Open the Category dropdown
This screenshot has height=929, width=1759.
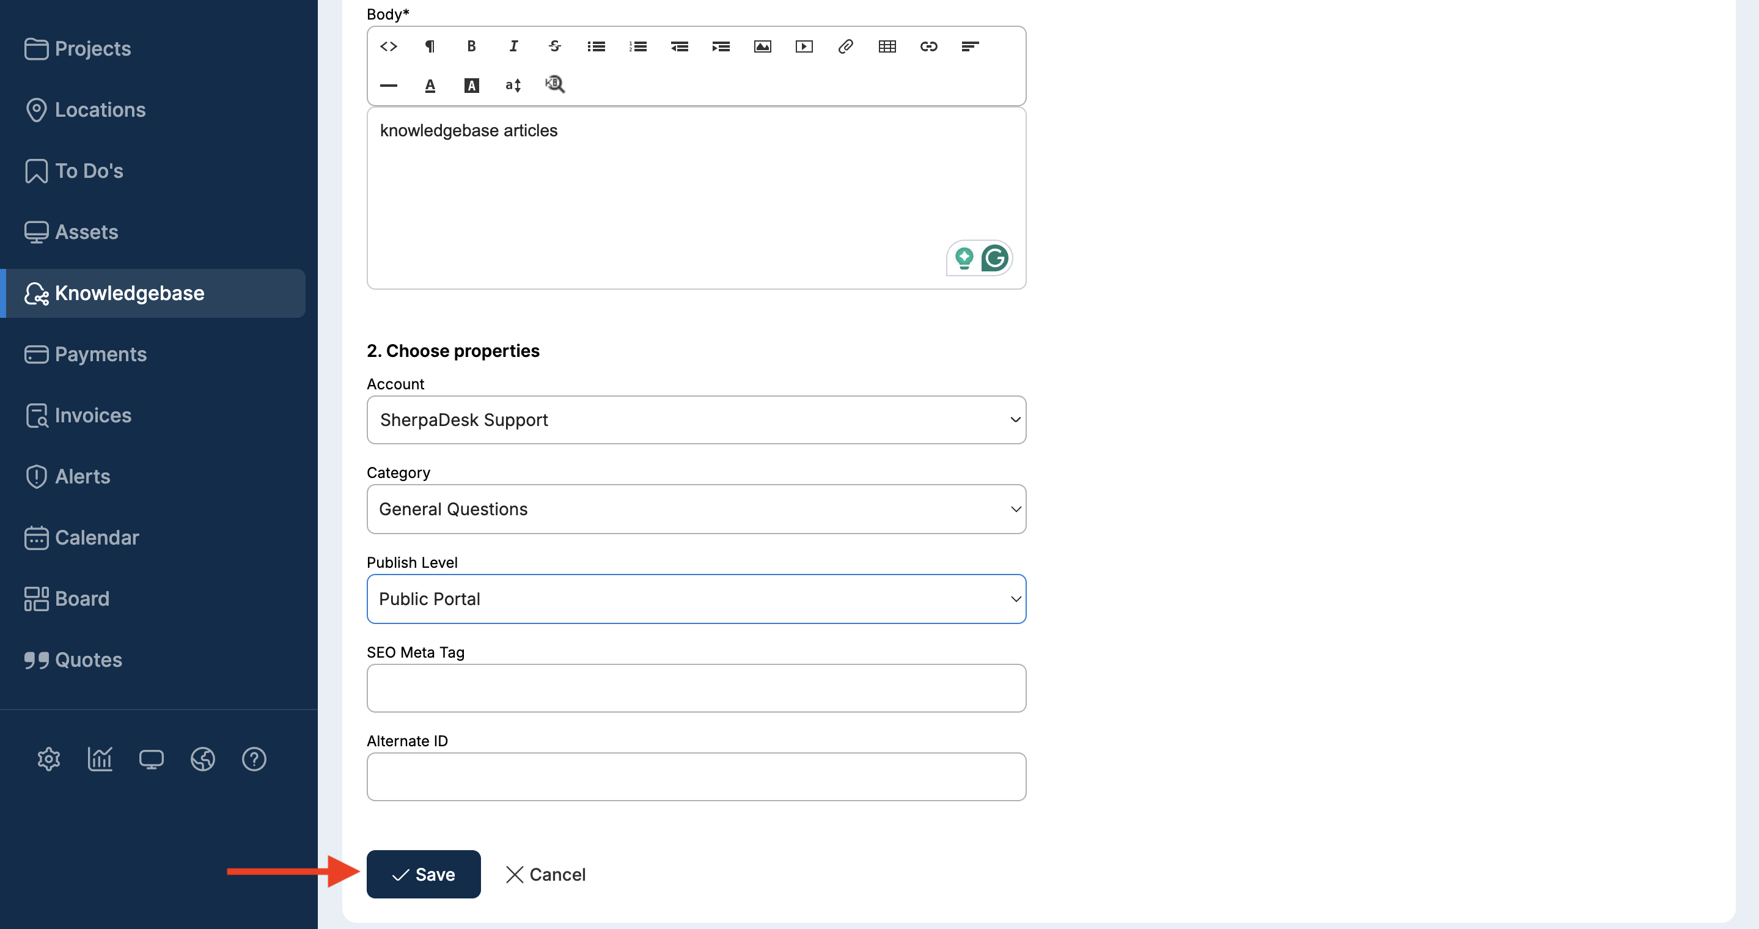696,509
